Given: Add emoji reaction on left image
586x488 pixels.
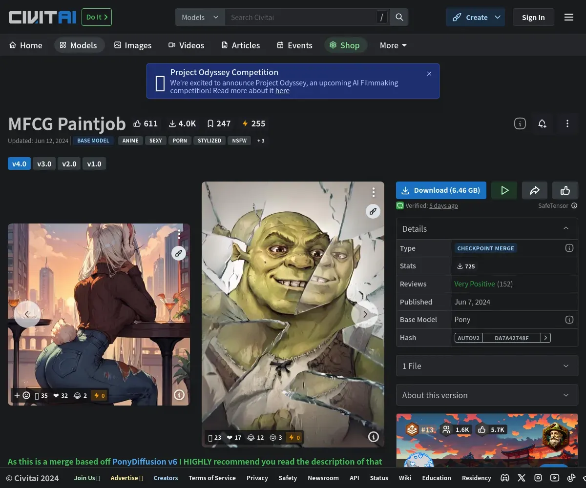Looking at the screenshot, I should point(22,395).
